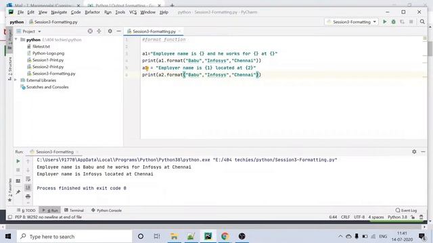
Task: Open the Navigate menu
Action: pyautogui.click(x=59, y=12)
